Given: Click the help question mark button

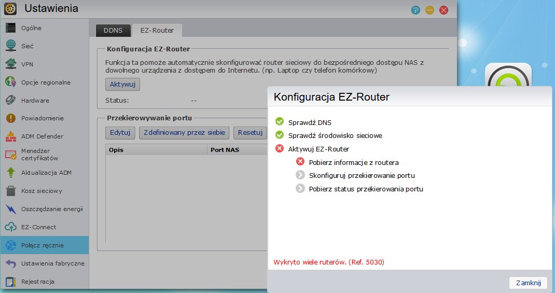Looking at the screenshot, I should [x=415, y=10].
